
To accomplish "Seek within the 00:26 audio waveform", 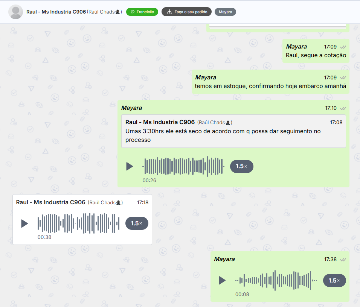I will coord(183,166).
